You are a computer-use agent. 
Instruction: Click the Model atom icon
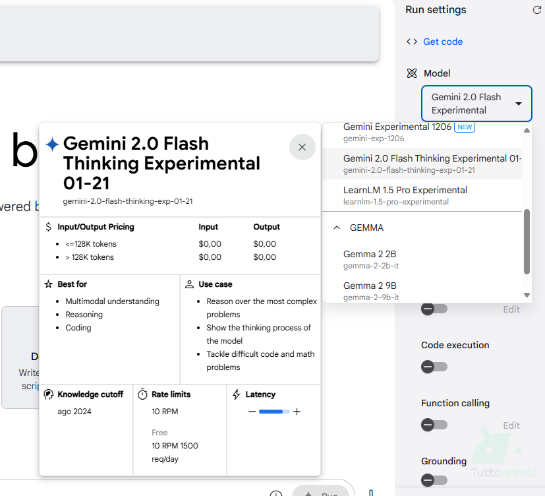[412, 73]
